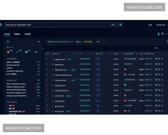
Task: Open IP link 114.67.163.49
Action: [85, 90]
